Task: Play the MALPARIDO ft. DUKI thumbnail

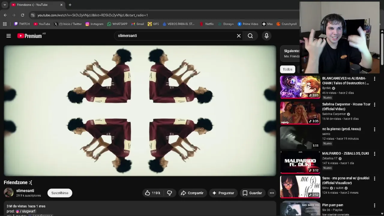Action: (300, 162)
